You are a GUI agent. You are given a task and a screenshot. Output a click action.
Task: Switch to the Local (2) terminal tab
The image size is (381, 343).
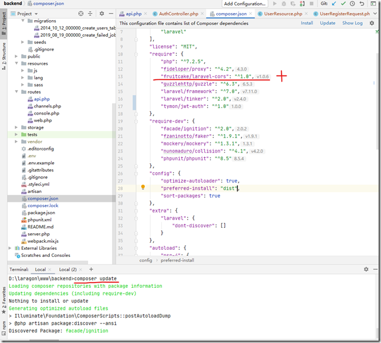tap(68, 269)
